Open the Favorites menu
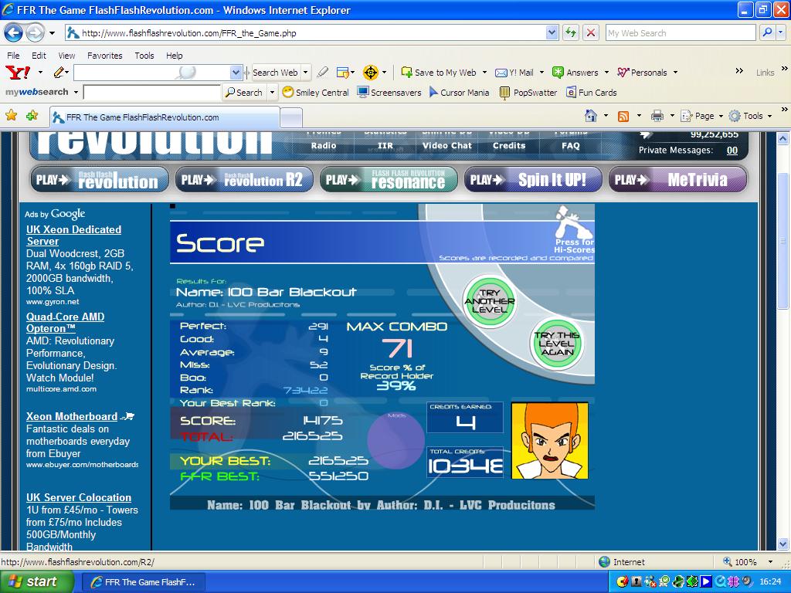Viewport: 791px width, 593px height. [105, 56]
